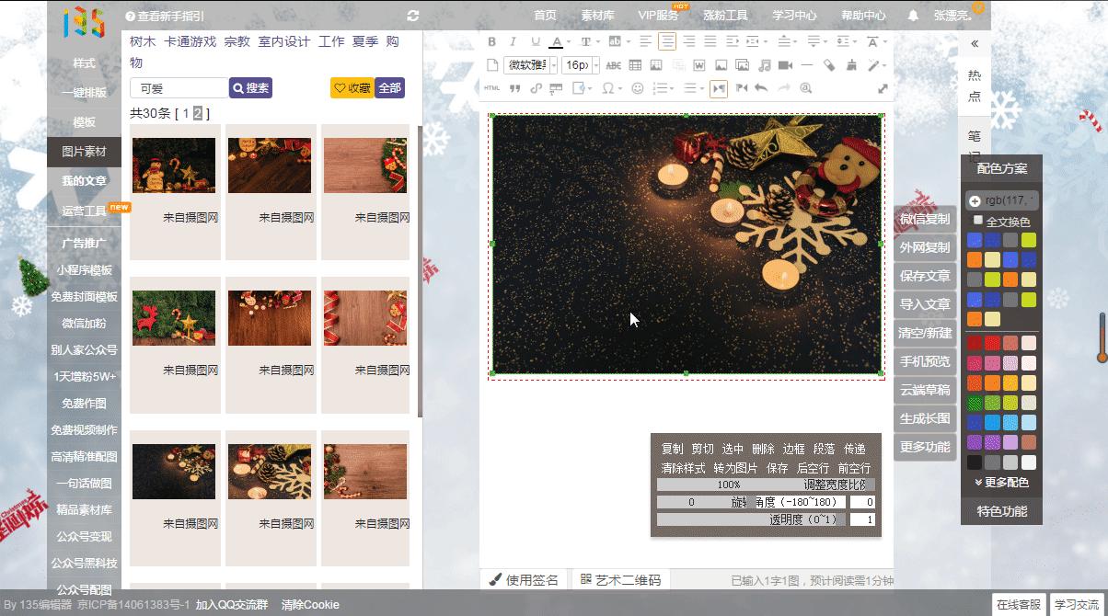This screenshot has width=1108, height=616.
Task: Insert music using the note icon
Action: click(x=763, y=64)
